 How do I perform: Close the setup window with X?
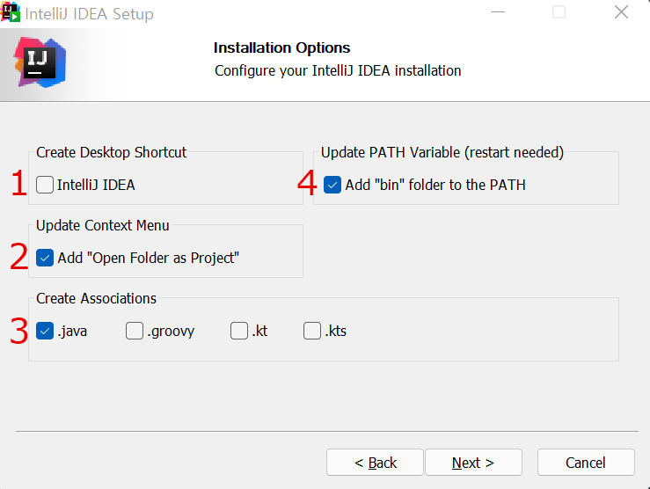pyautogui.click(x=621, y=12)
